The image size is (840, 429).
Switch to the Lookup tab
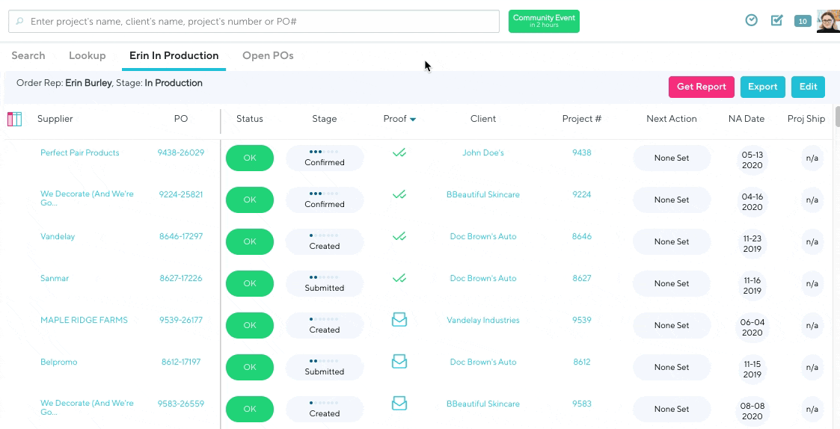(x=87, y=55)
